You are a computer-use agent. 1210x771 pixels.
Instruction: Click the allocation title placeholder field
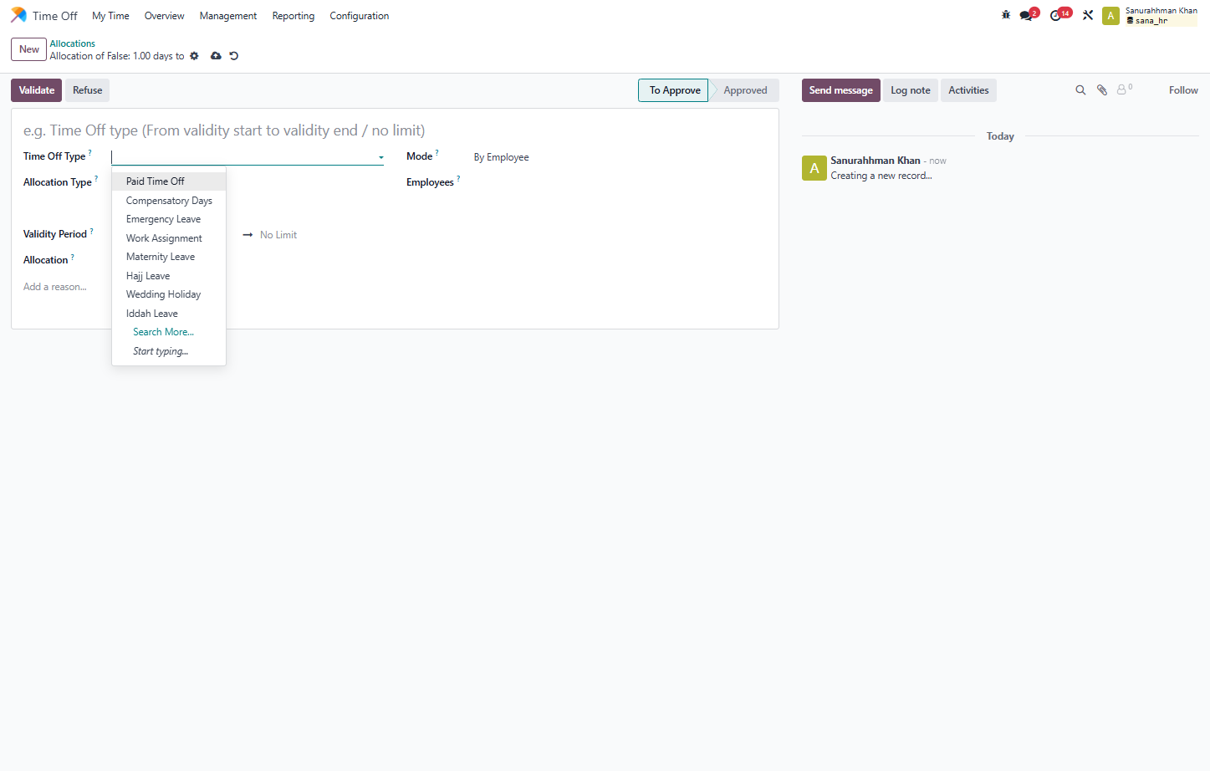[x=395, y=130]
